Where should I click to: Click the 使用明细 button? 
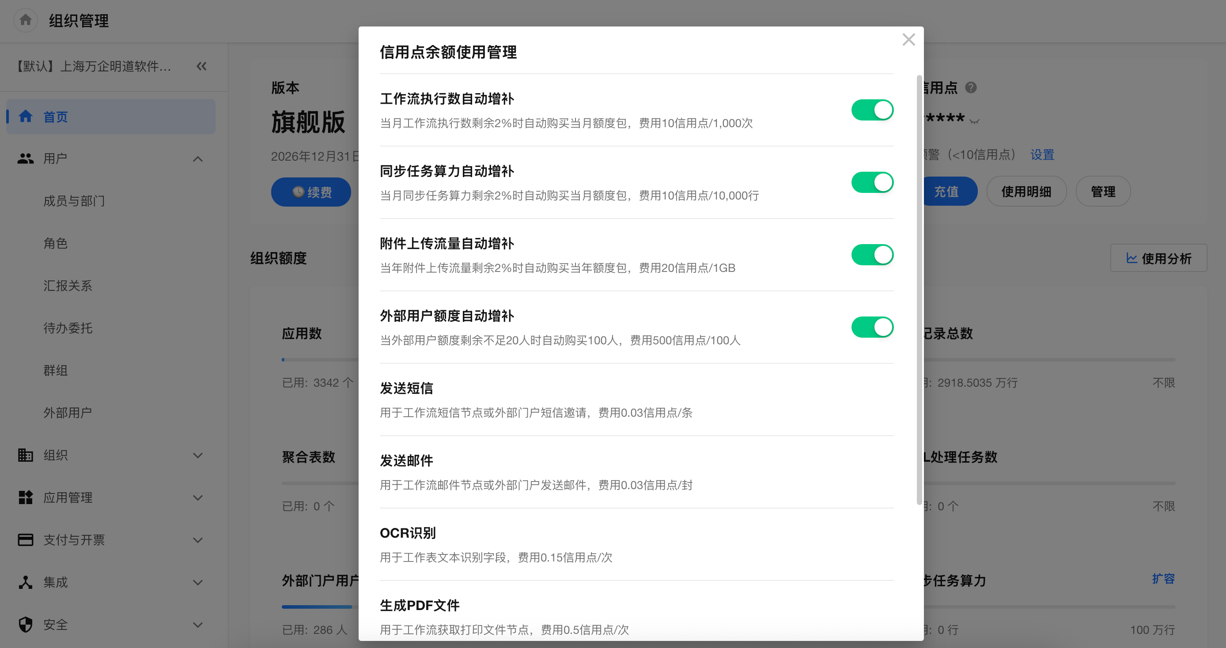click(1026, 191)
